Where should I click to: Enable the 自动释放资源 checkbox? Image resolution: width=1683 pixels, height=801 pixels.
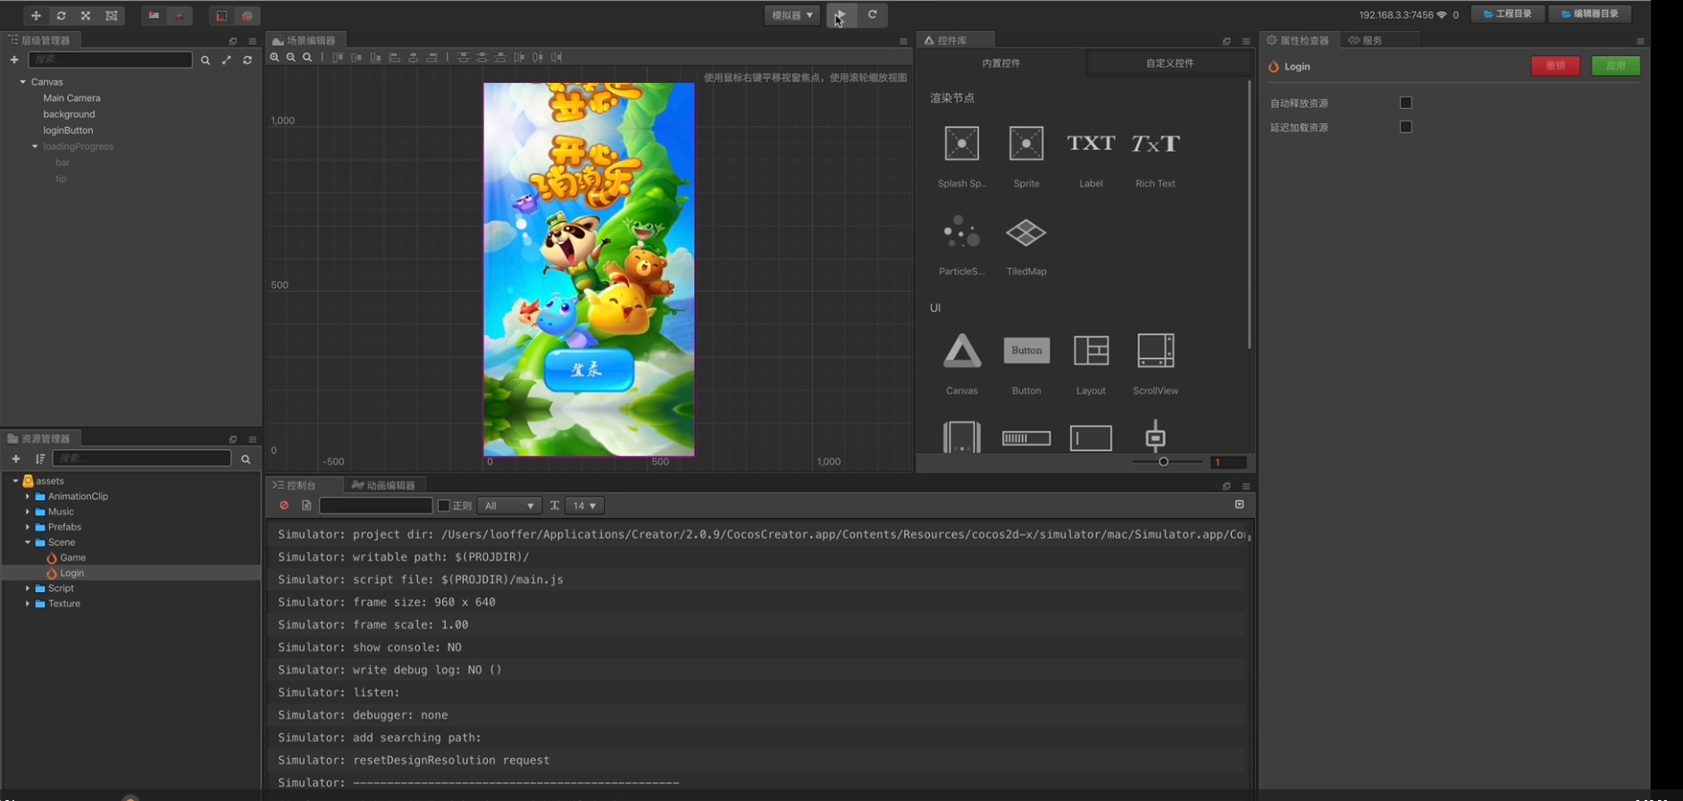pyautogui.click(x=1405, y=103)
